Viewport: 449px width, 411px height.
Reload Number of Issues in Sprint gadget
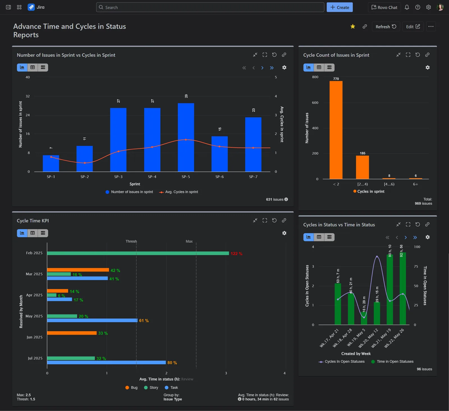point(274,55)
